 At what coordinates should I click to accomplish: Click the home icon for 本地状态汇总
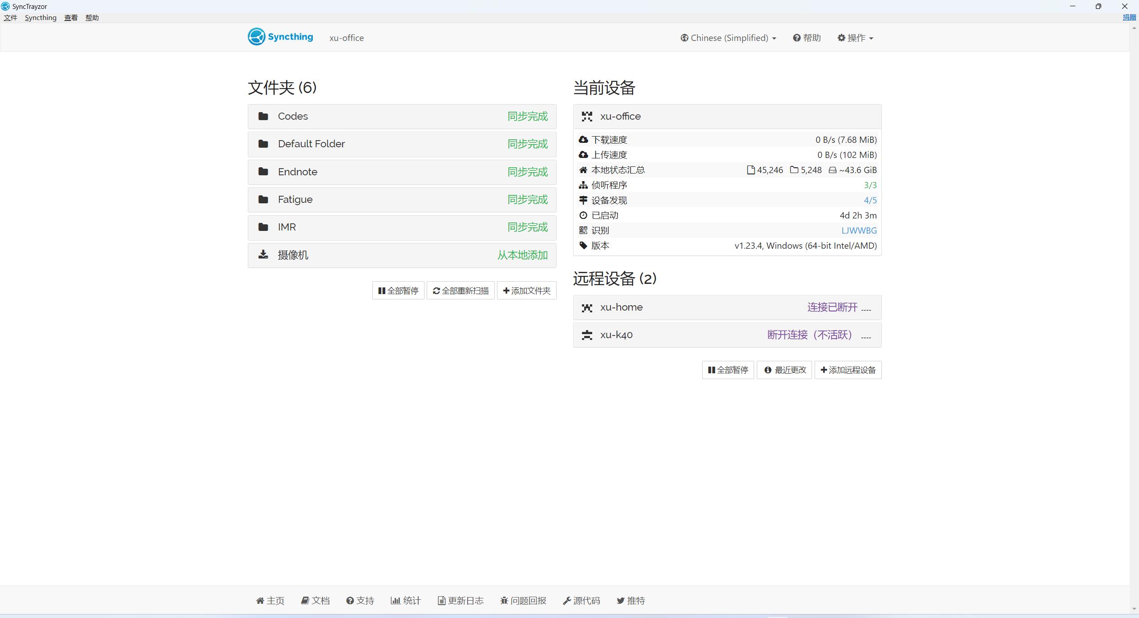pos(583,170)
